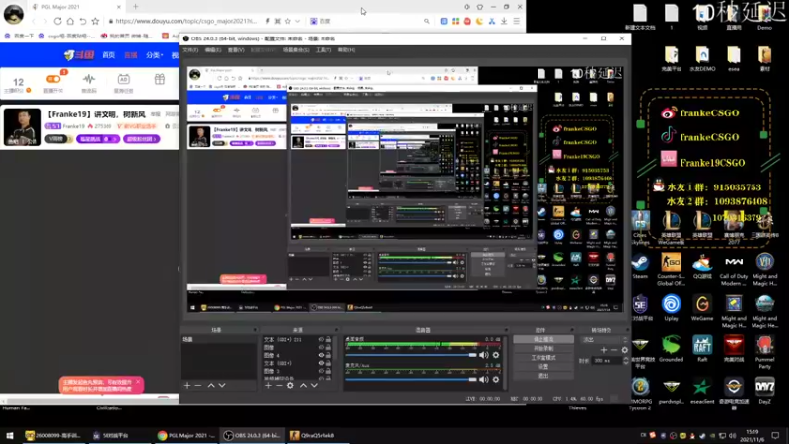The height and width of the screenshot is (444, 789).
Task: Reload the Douyu page in browser
Action: [58, 21]
